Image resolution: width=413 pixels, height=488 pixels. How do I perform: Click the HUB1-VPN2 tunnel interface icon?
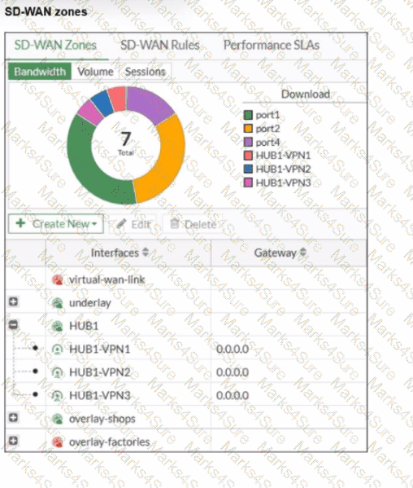tap(58, 372)
